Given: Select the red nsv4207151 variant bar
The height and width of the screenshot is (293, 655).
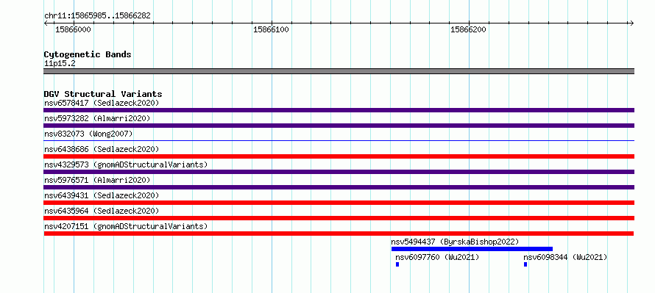Looking at the screenshot, I should (339, 234).
